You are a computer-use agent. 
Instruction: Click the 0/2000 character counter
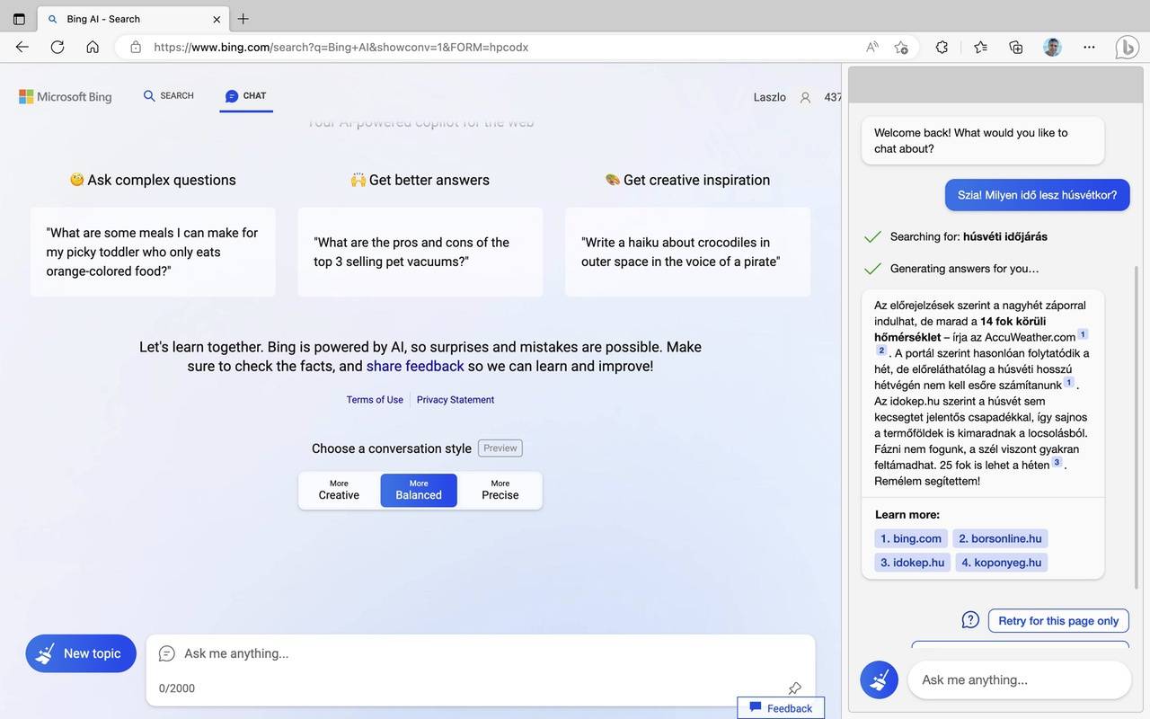coord(177,688)
